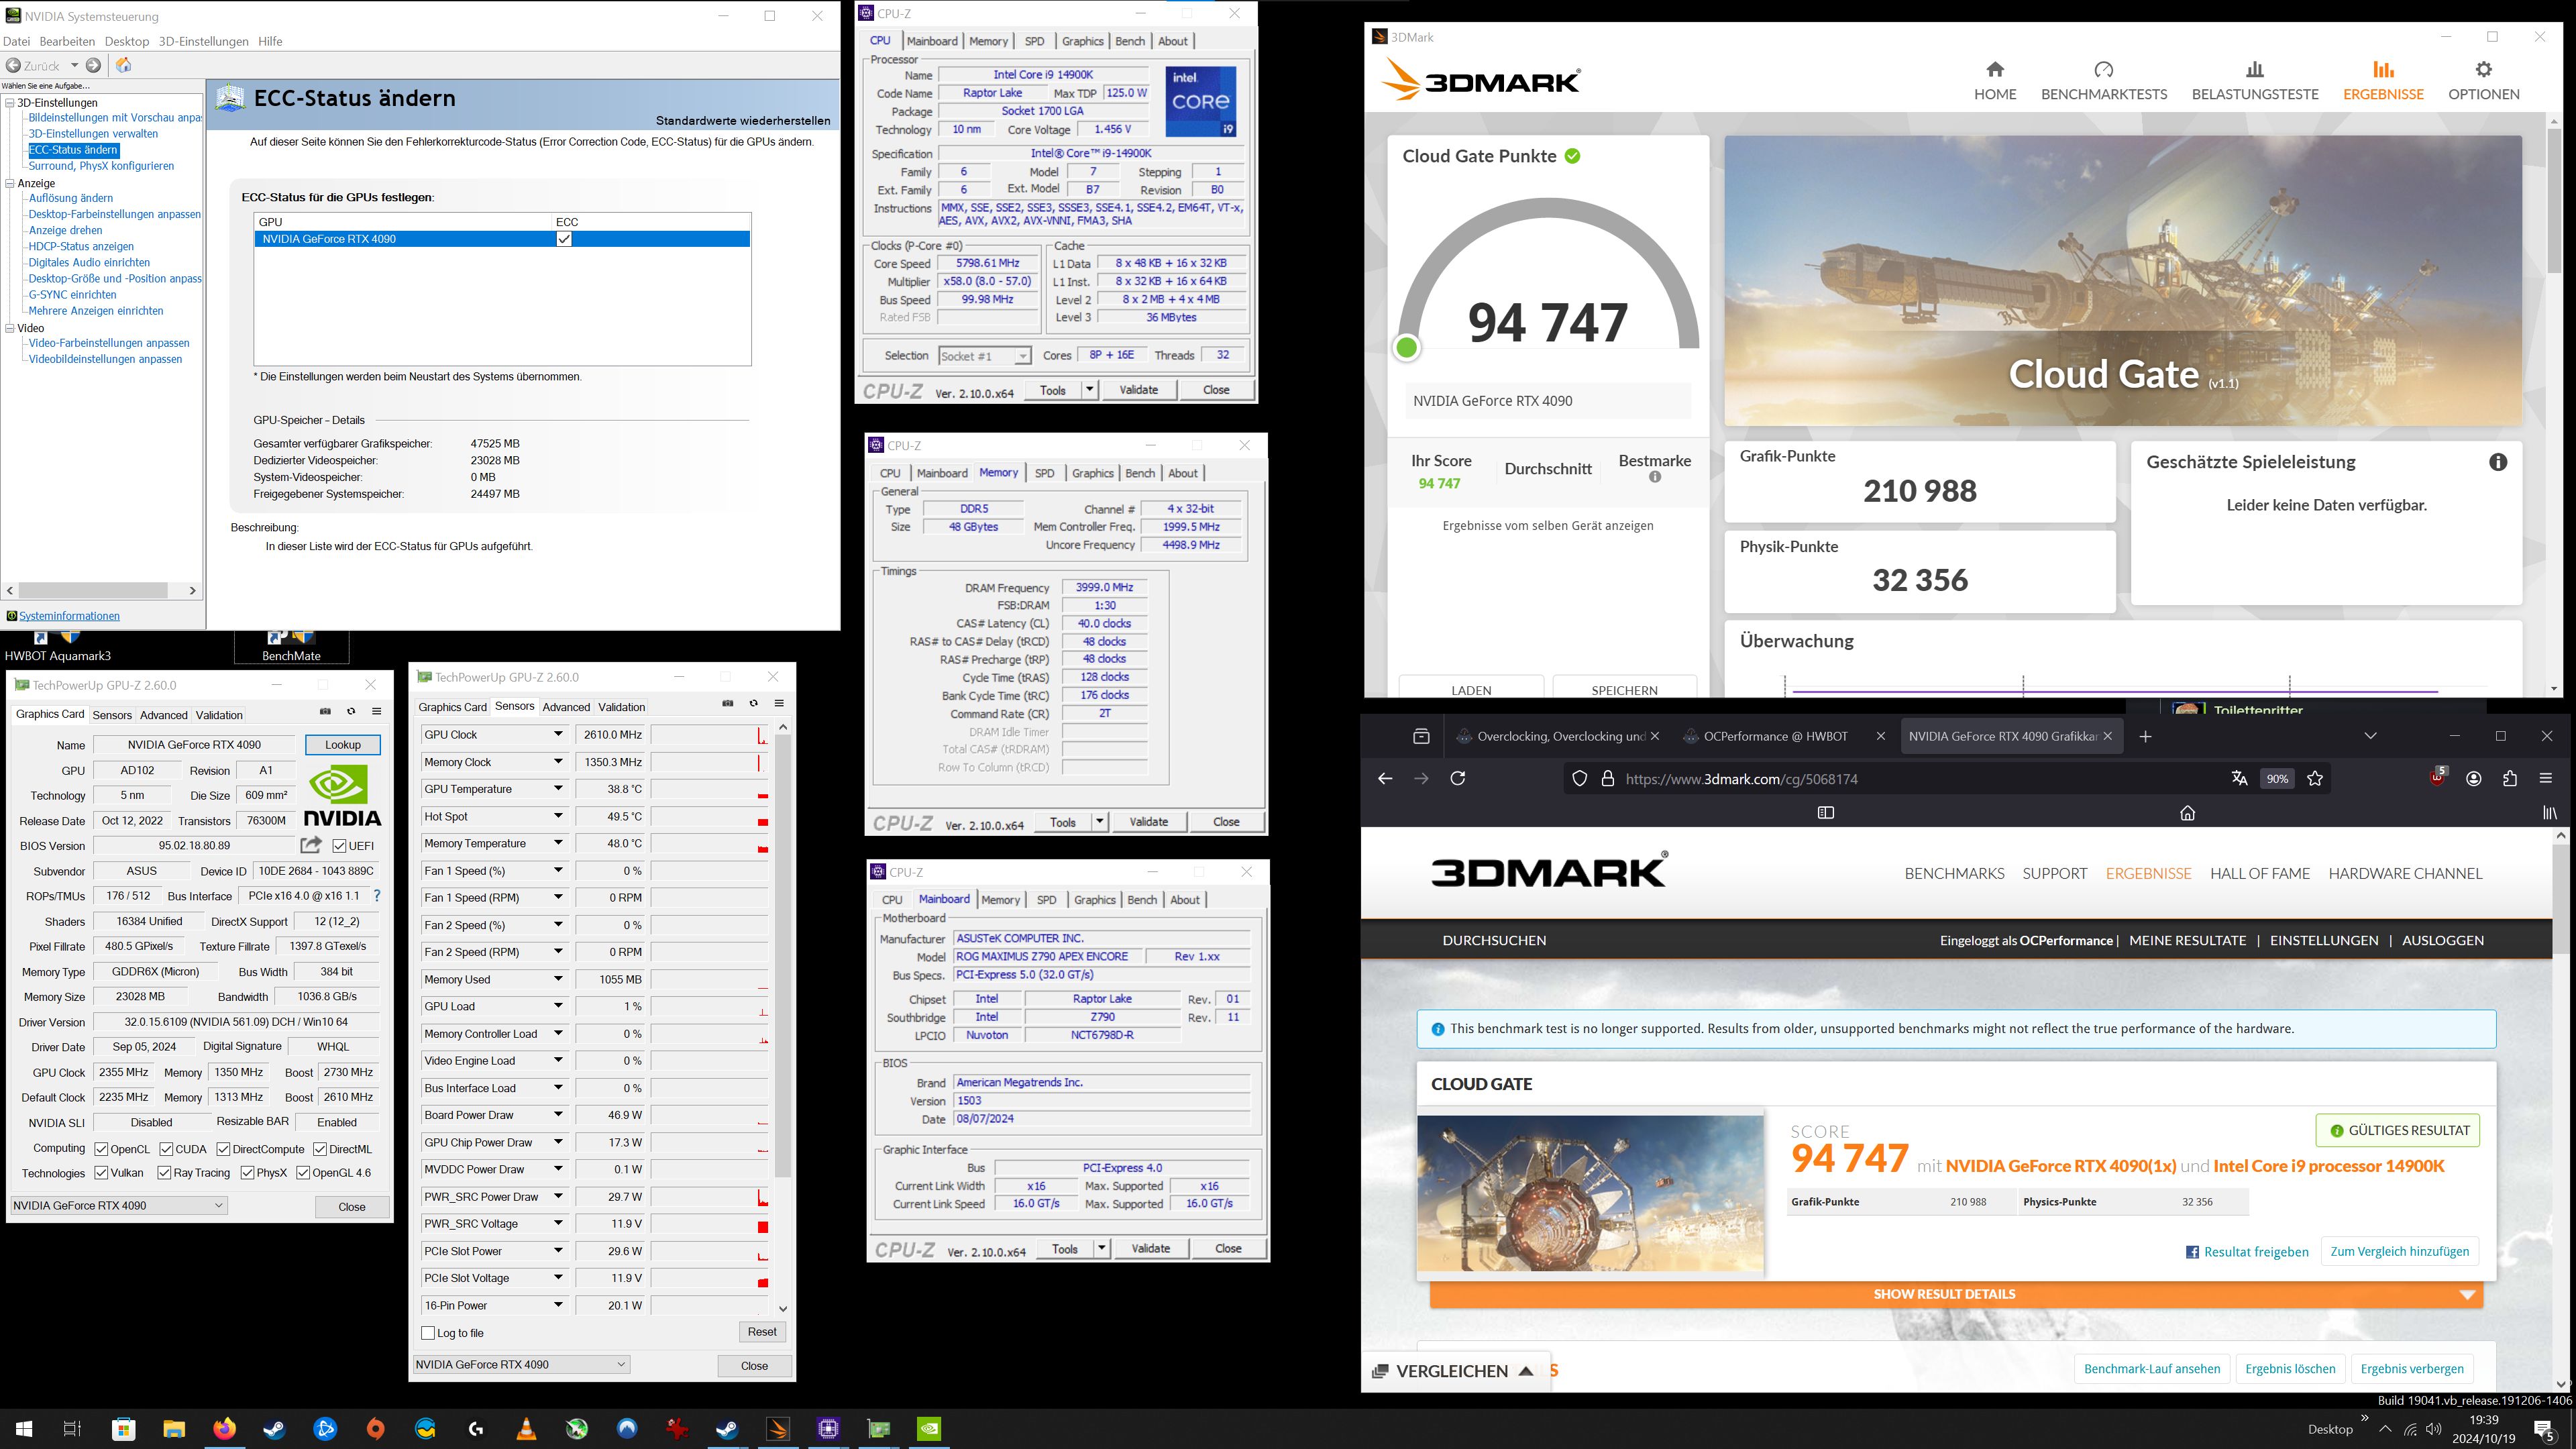The width and height of the screenshot is (2576, 1449).
Task: Click the Bus Interface question mark in GPU-Z
Action: [377, 896]
